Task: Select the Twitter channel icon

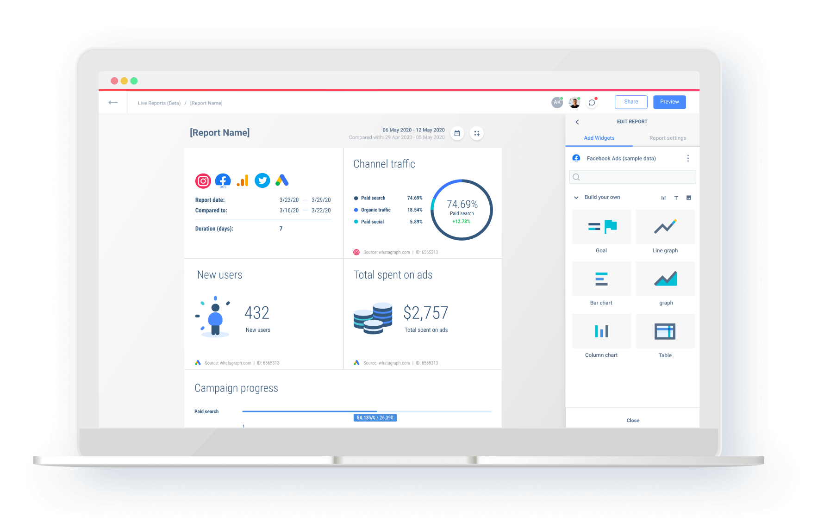Action: point(262,180)
